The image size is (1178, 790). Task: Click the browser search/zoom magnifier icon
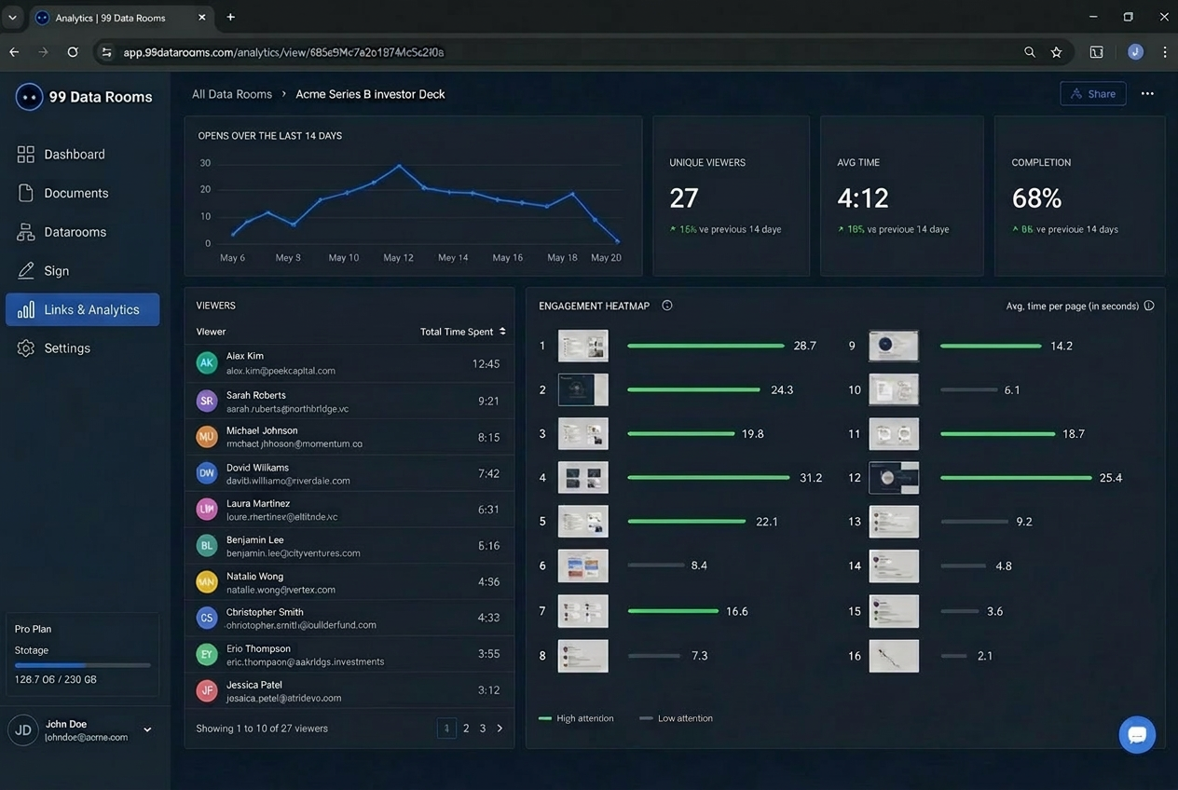pyautogui.click(x=1030, y=52)
